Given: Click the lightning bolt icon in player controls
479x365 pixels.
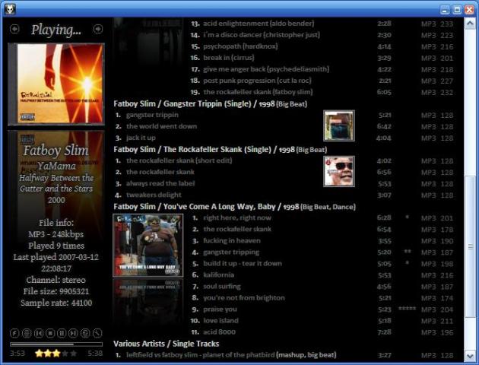Looking at the screenshot, I should pos(14,333).
